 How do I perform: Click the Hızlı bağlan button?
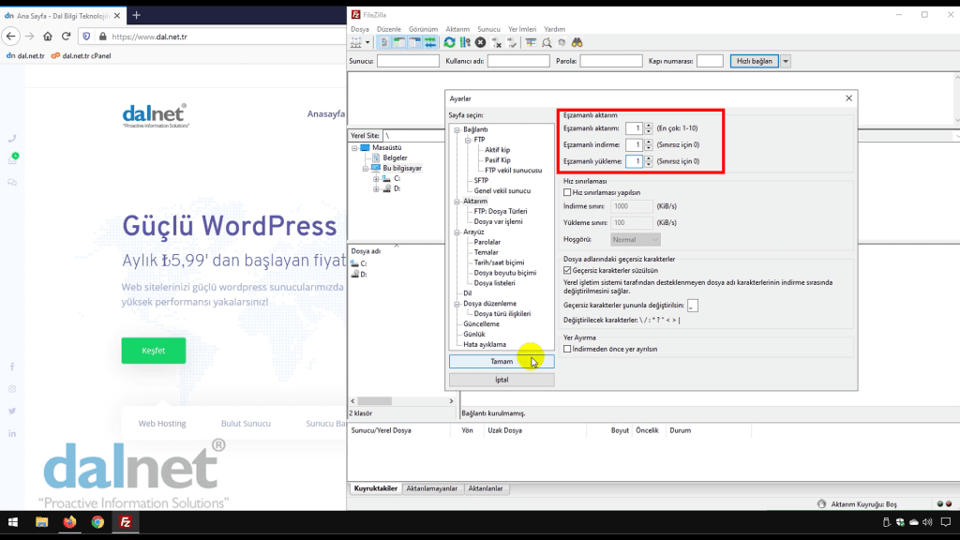[755, 61]
